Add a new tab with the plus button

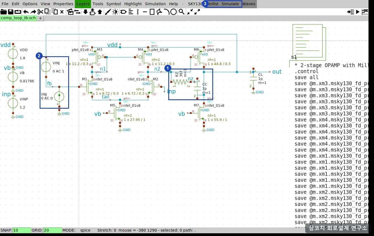[40, 18]
